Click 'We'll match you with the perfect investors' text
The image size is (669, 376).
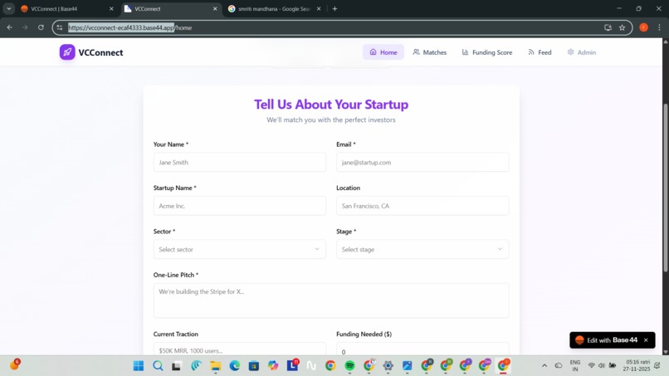tap(331, 120)
